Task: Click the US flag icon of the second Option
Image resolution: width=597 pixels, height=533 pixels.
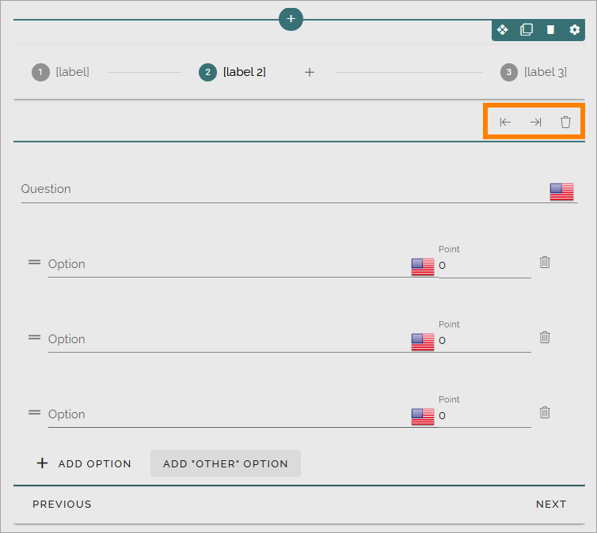Action: point(423,342)
